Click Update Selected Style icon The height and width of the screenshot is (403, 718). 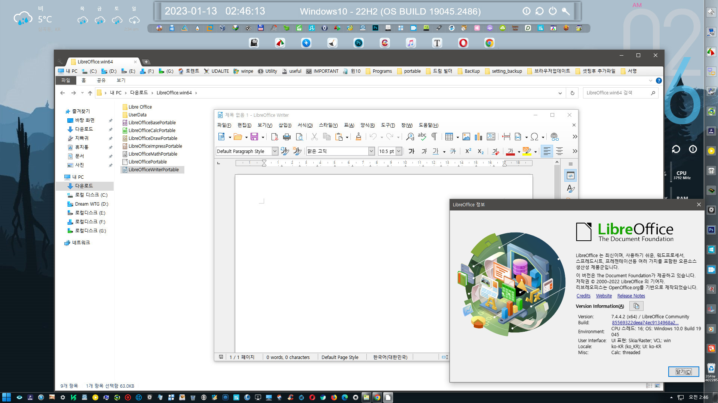[285, 151]
